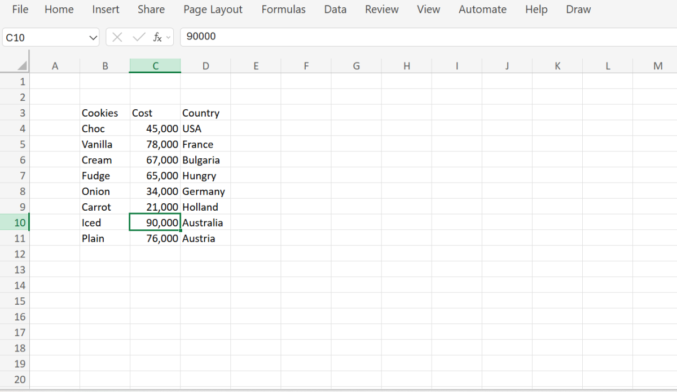
Task: Open the File menu
Action: pyautogui.click(x=20, y=9)
